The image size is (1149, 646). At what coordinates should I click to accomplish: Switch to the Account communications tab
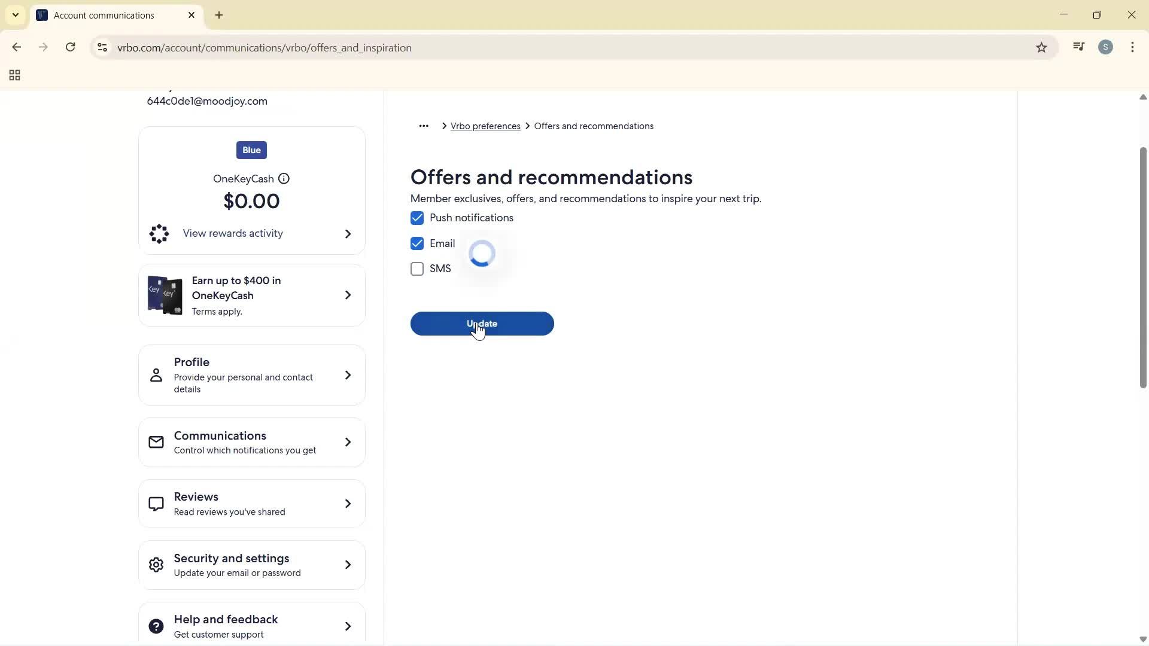[105, 15]
